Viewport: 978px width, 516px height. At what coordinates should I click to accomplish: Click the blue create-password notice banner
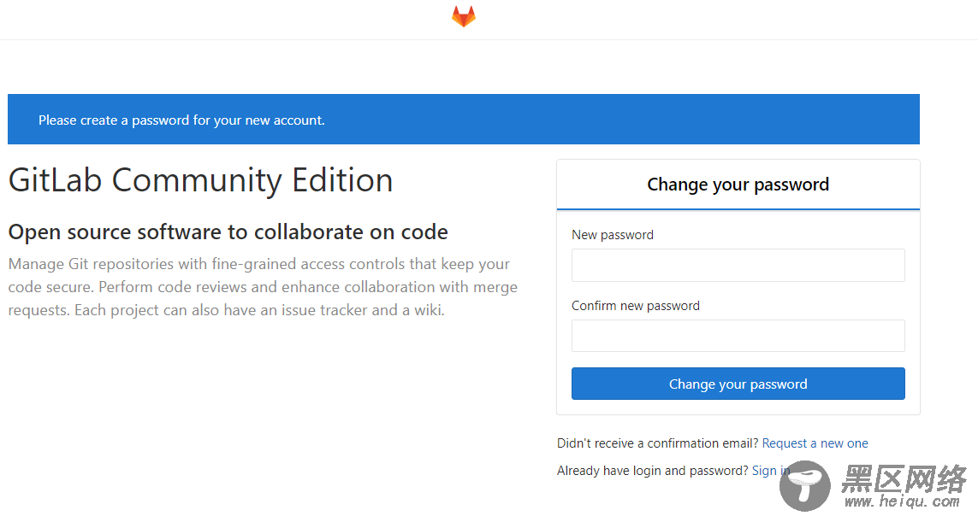pos(464,119)
